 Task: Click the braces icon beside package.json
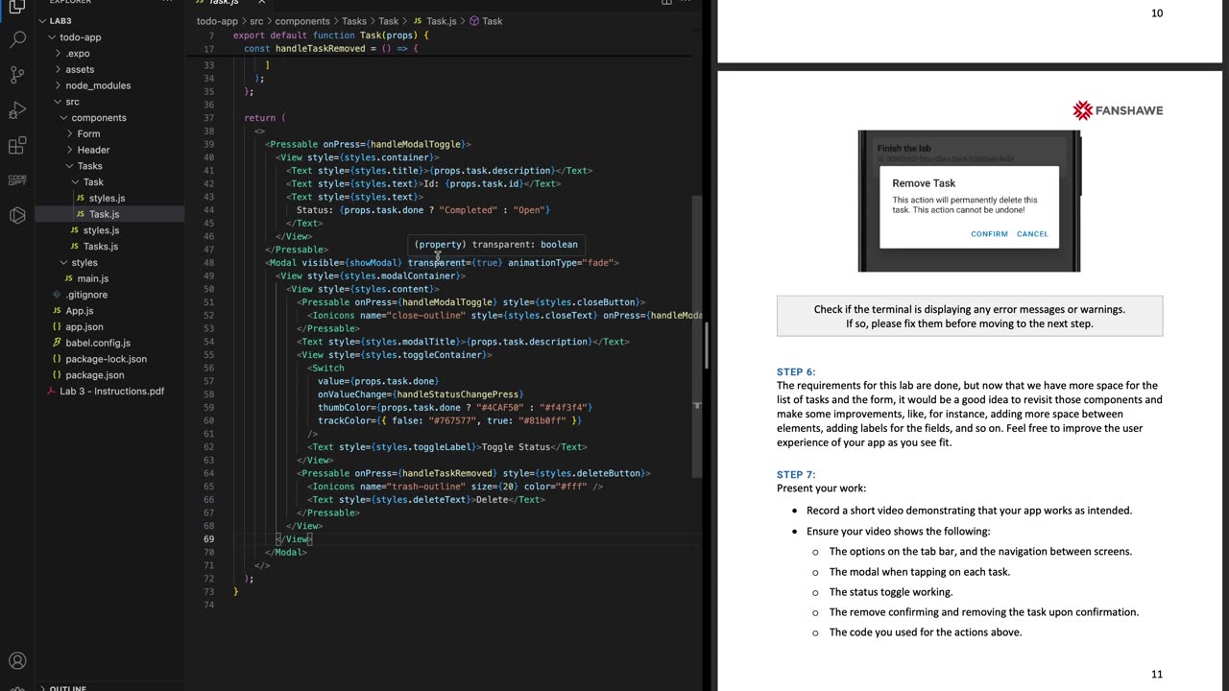(57, 375)
